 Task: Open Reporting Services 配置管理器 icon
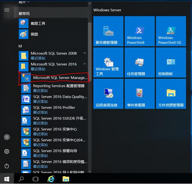[x=26, y=88]
